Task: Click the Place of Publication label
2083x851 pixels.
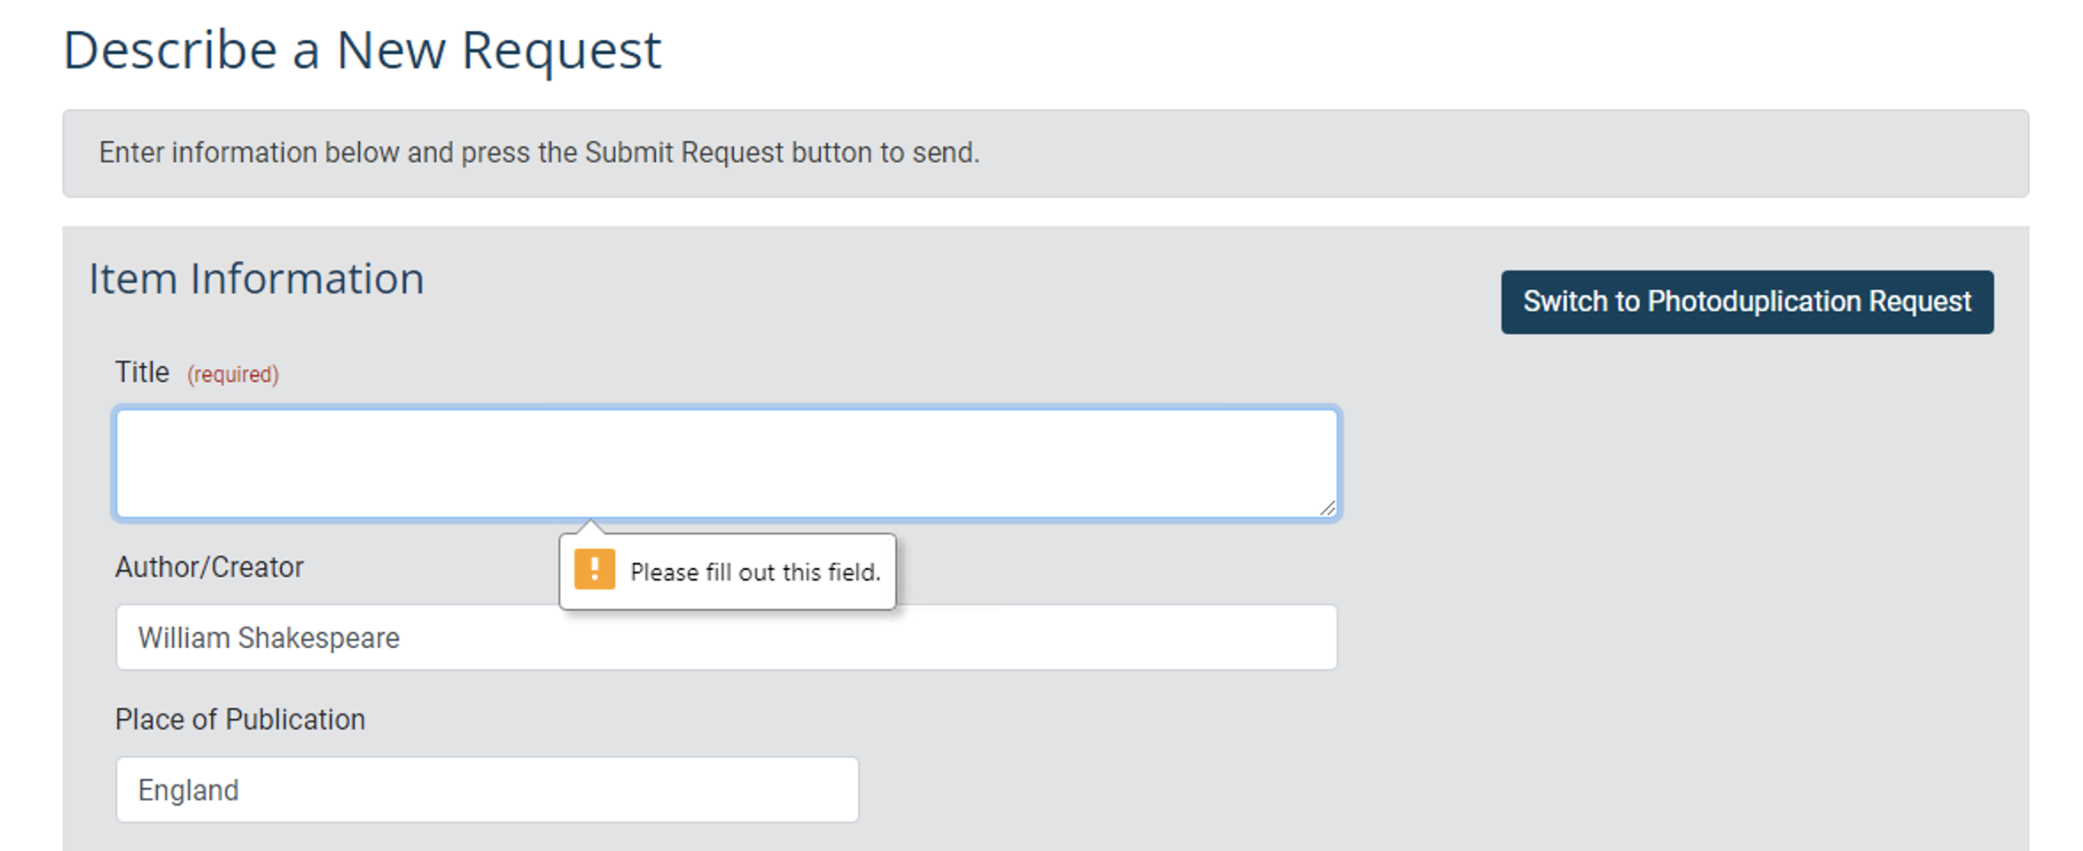Action: coord(240,719)
